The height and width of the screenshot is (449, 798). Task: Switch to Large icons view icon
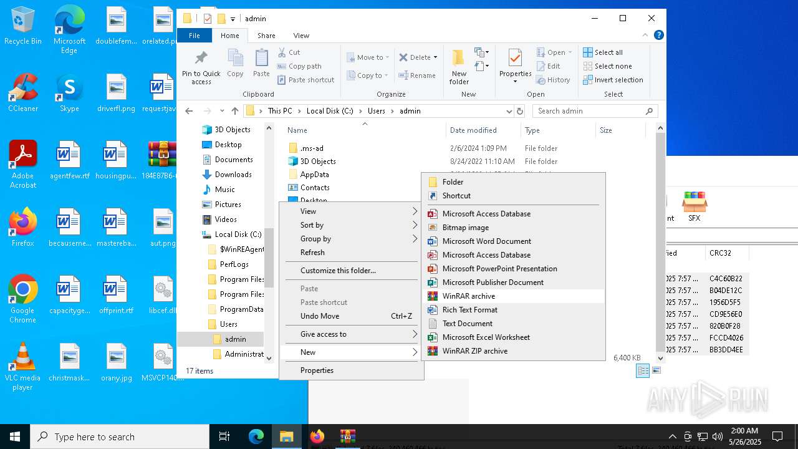pyautogui.click(x=656, y=370)
